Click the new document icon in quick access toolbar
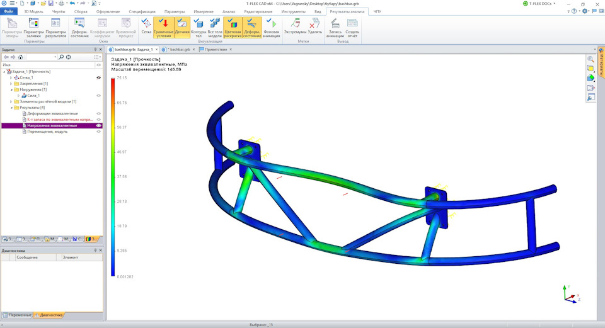The width and height of the screenshot is (605, 328). click(x=22, y=3)
